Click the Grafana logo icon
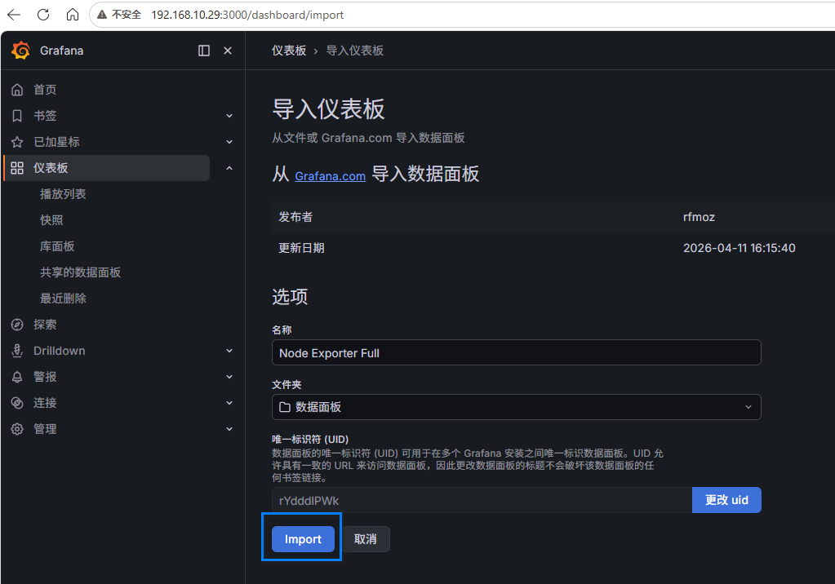The width and height of the screenshot is (835, 584). click(x=20, y=50)
